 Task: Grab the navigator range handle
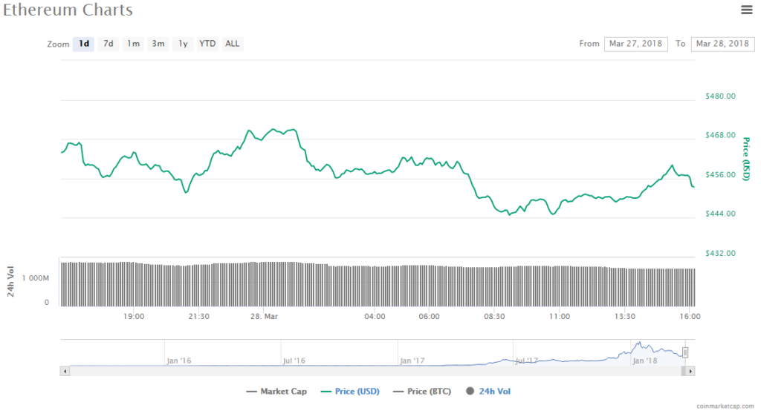(x=685, y=352)
